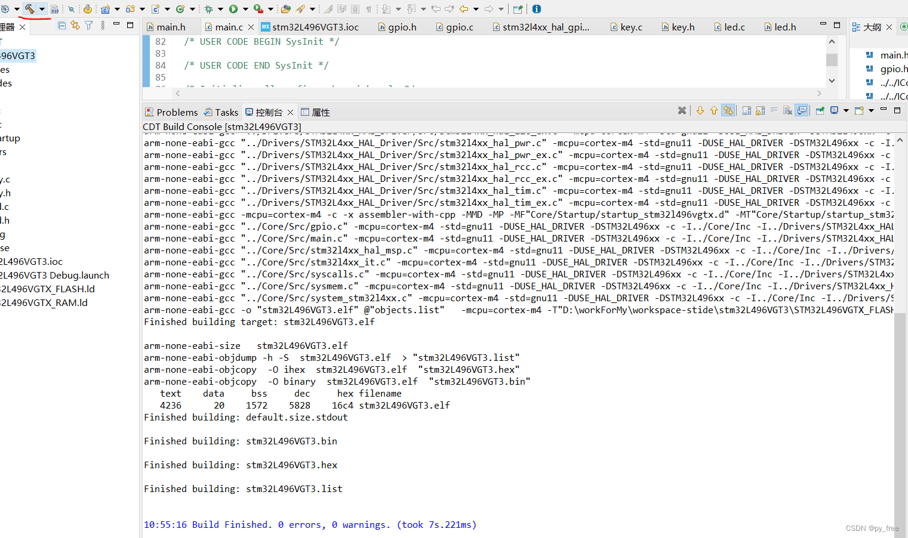Image resolution: width=908 pixels, height=538 pixels.
Task: Select the L496VGT3.ioc file in project tree
Action: (x=31, y=261)
